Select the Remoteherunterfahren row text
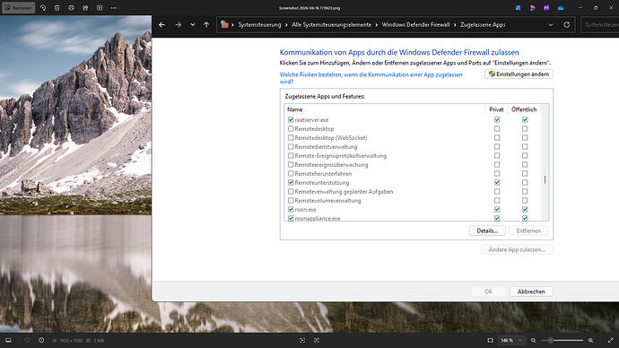The image size is (619, 348). coord(323,174)
